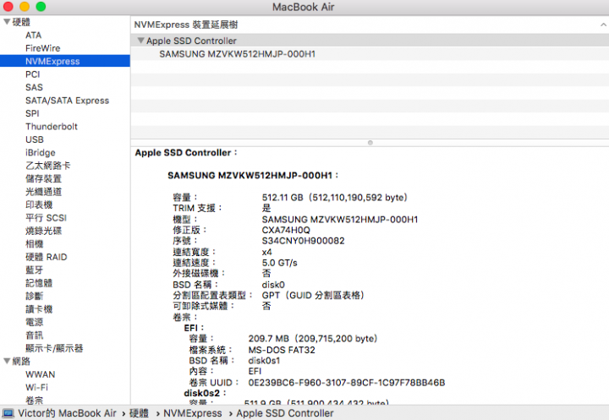Select USB in the sidebar

[x=35, y=139]
